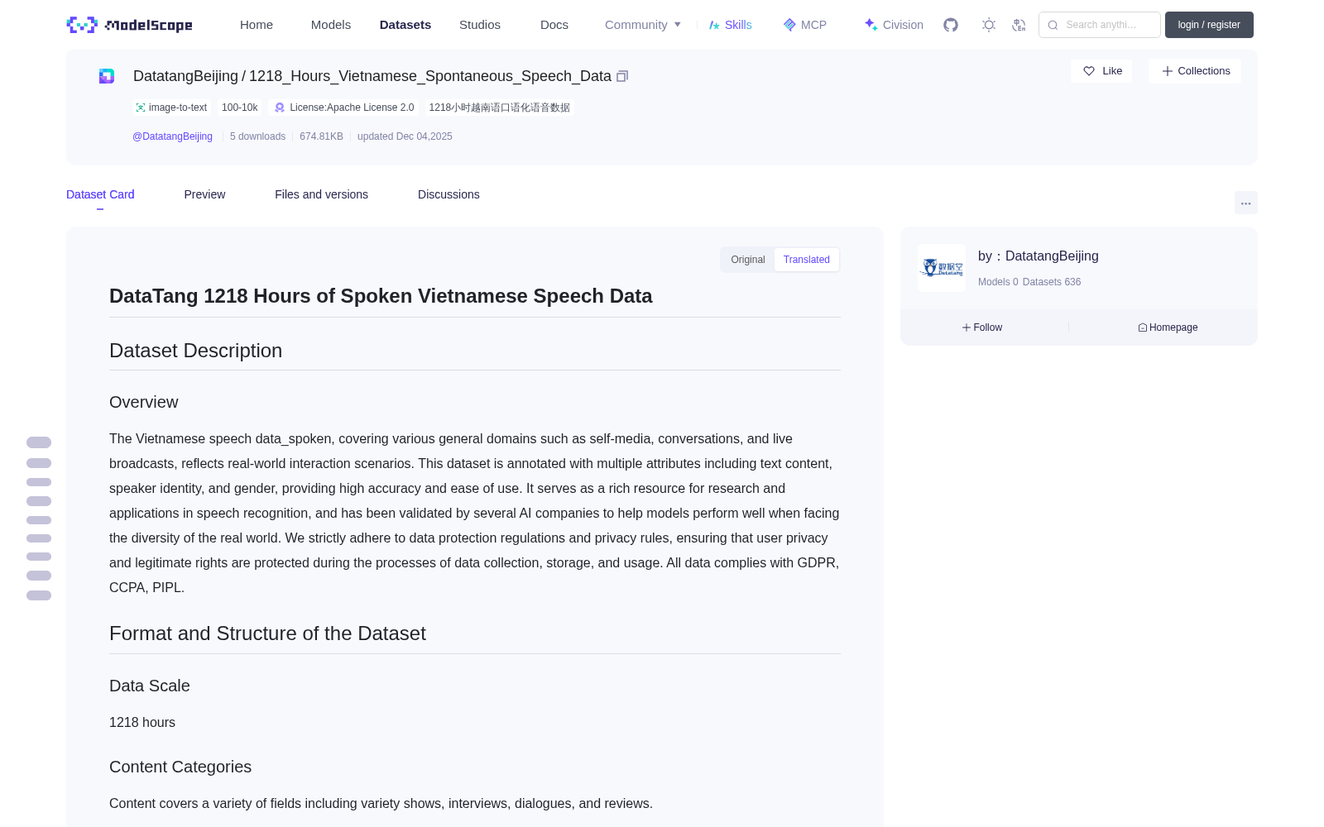
Task: Jump using the last outline marker bar
Action: click(x=39, y=595)
